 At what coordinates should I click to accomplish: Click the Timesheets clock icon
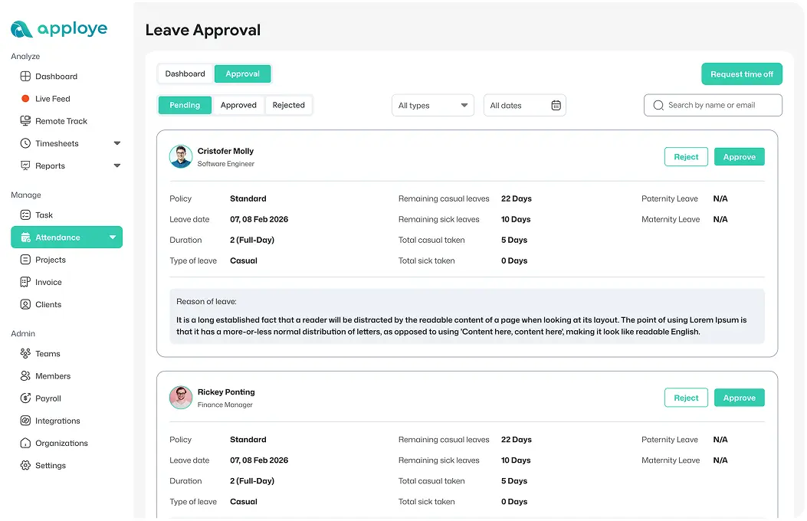click(25, 143)
